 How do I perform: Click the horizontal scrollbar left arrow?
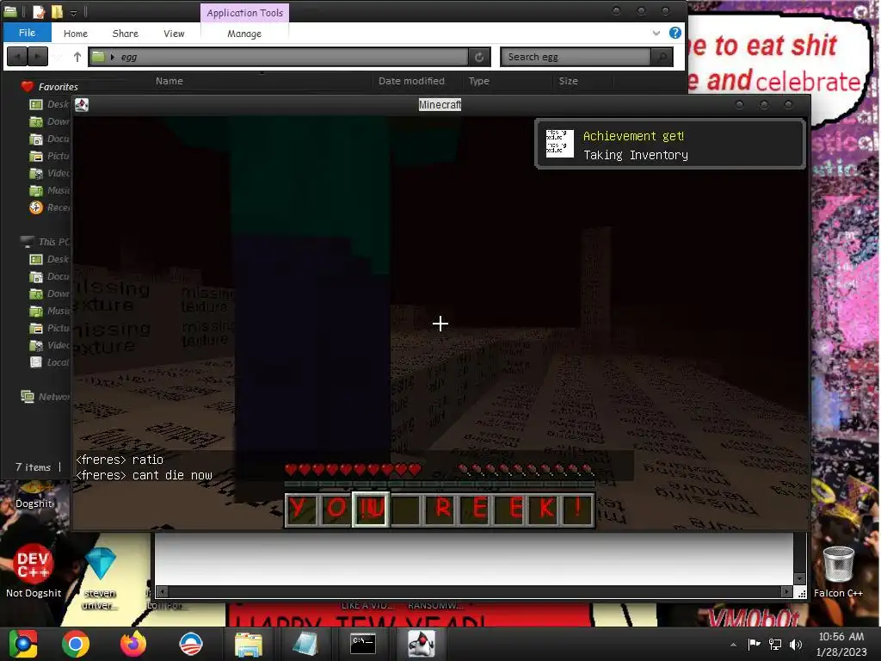coord(162,592)
